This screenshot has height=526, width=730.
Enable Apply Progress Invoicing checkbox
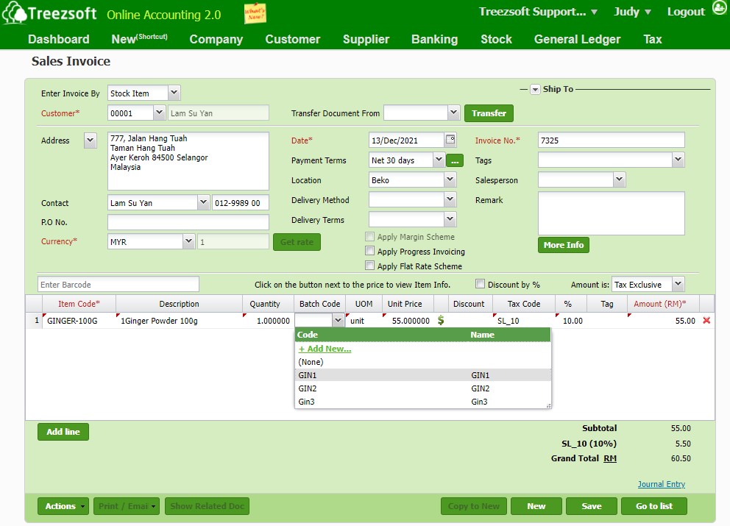tap(370, 252)
